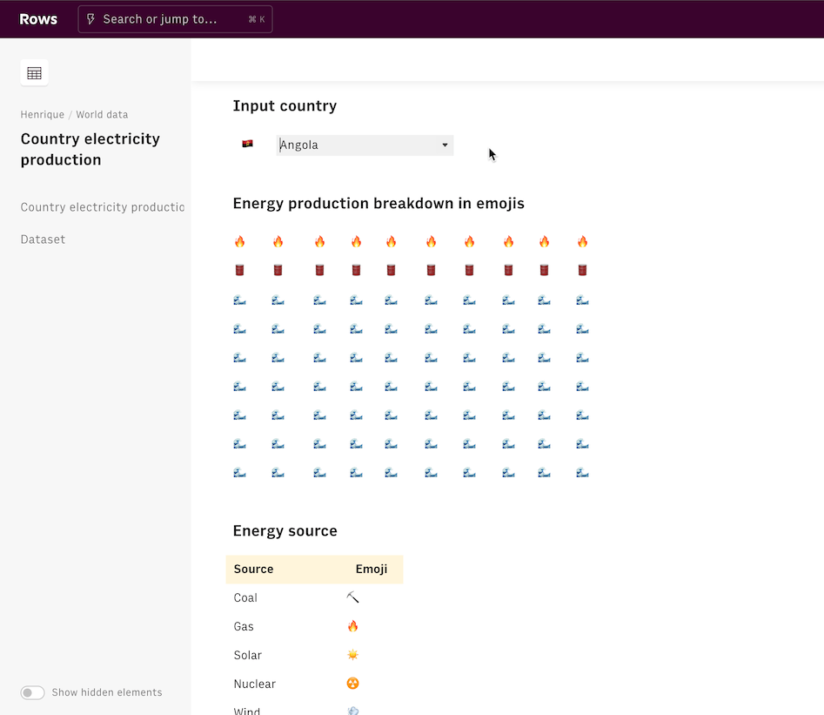Screen dimensions: 824x715
Task: Click the Source column header
Action: (x=253, y=569)
